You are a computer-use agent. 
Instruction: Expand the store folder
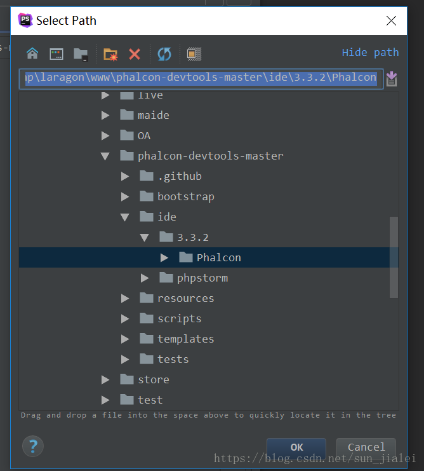pyautogui.click(x=105, y=379)
